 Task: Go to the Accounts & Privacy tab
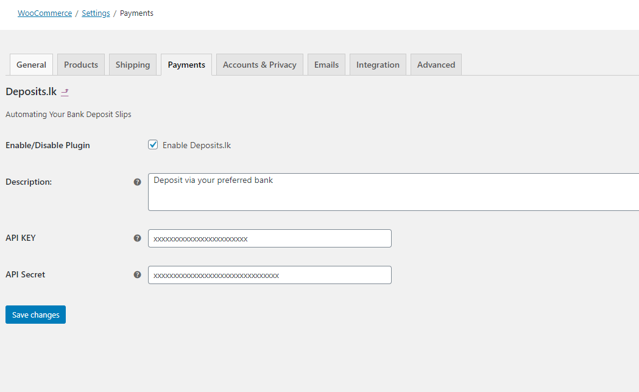click(259, 65)
